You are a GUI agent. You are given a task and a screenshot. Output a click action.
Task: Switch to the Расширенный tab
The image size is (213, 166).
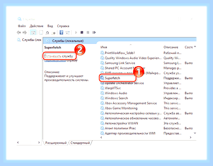pos(56,143)
